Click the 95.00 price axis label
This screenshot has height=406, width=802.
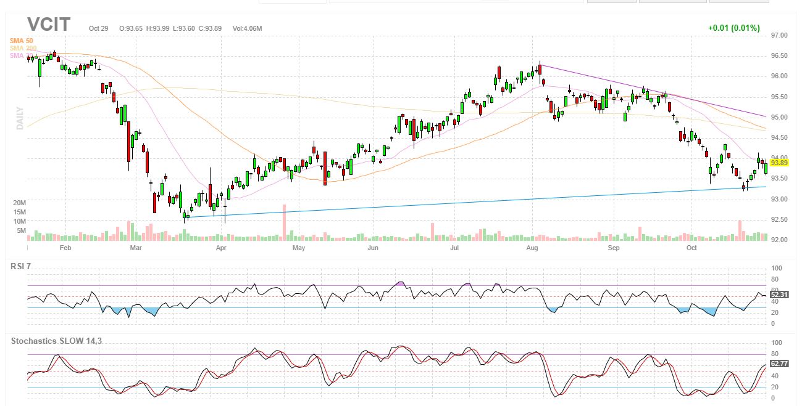click(779, 118)
